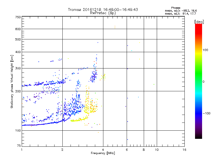Click the y-axis tick label '300'
Screen dimensions: 217x163
[x=18, y=68]
